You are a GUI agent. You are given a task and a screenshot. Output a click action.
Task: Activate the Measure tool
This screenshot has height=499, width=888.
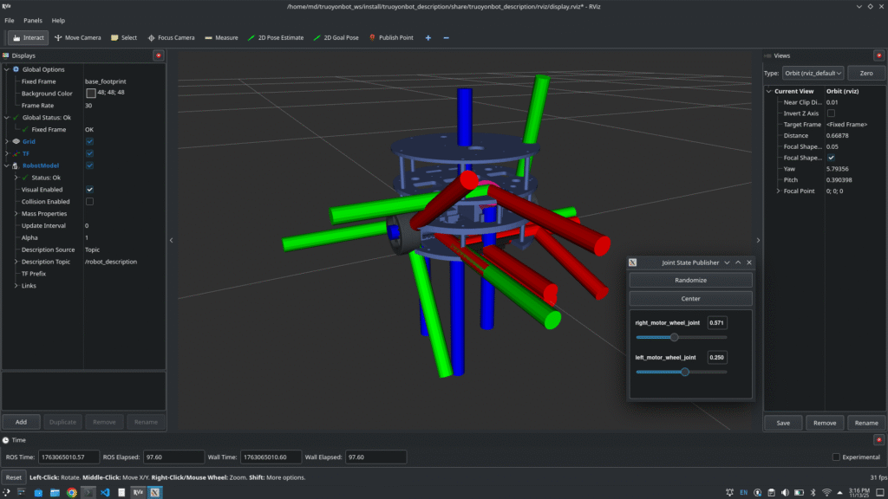click(x=221, y=38)
